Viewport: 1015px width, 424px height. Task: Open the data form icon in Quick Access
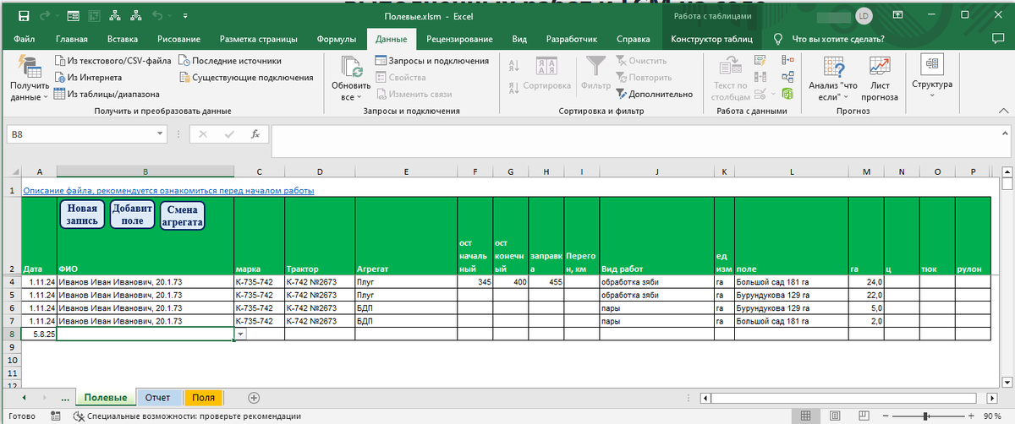click(x=74, y=15)
